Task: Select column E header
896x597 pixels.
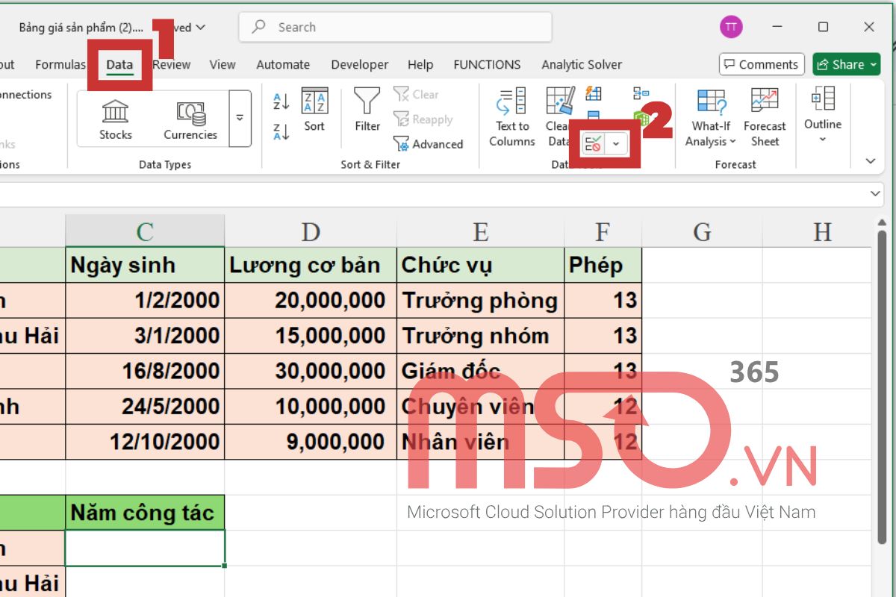Action: pos(481,231)
